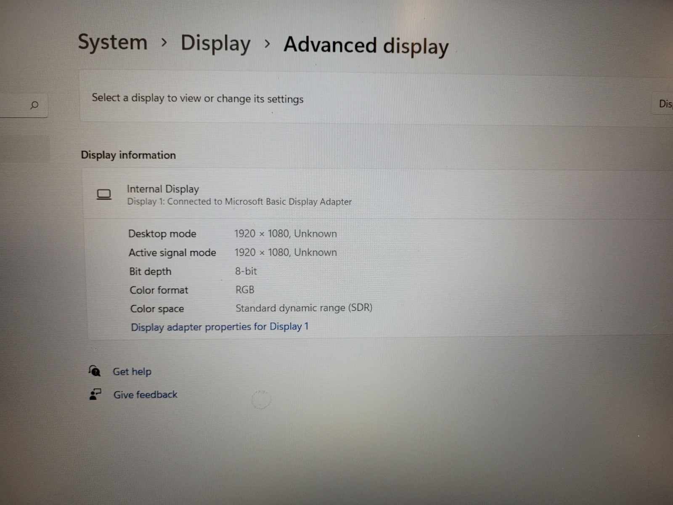Click the Active signal mode resolution value
This screenshot has width=673, height=505.
point(286,252)
